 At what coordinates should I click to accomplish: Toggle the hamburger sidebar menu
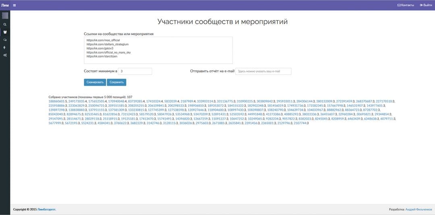point(14,5)
